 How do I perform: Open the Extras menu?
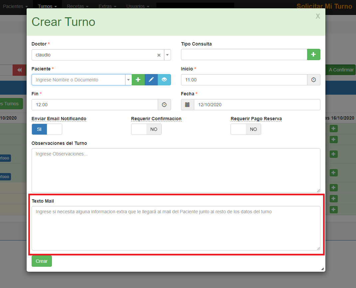pos(107,6)
